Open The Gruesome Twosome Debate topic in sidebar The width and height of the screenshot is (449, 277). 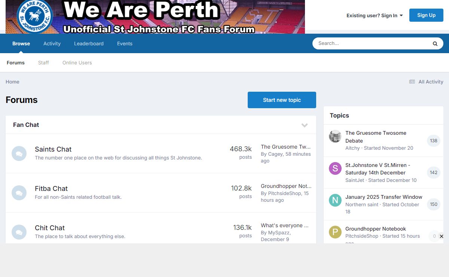pos(376,137)
